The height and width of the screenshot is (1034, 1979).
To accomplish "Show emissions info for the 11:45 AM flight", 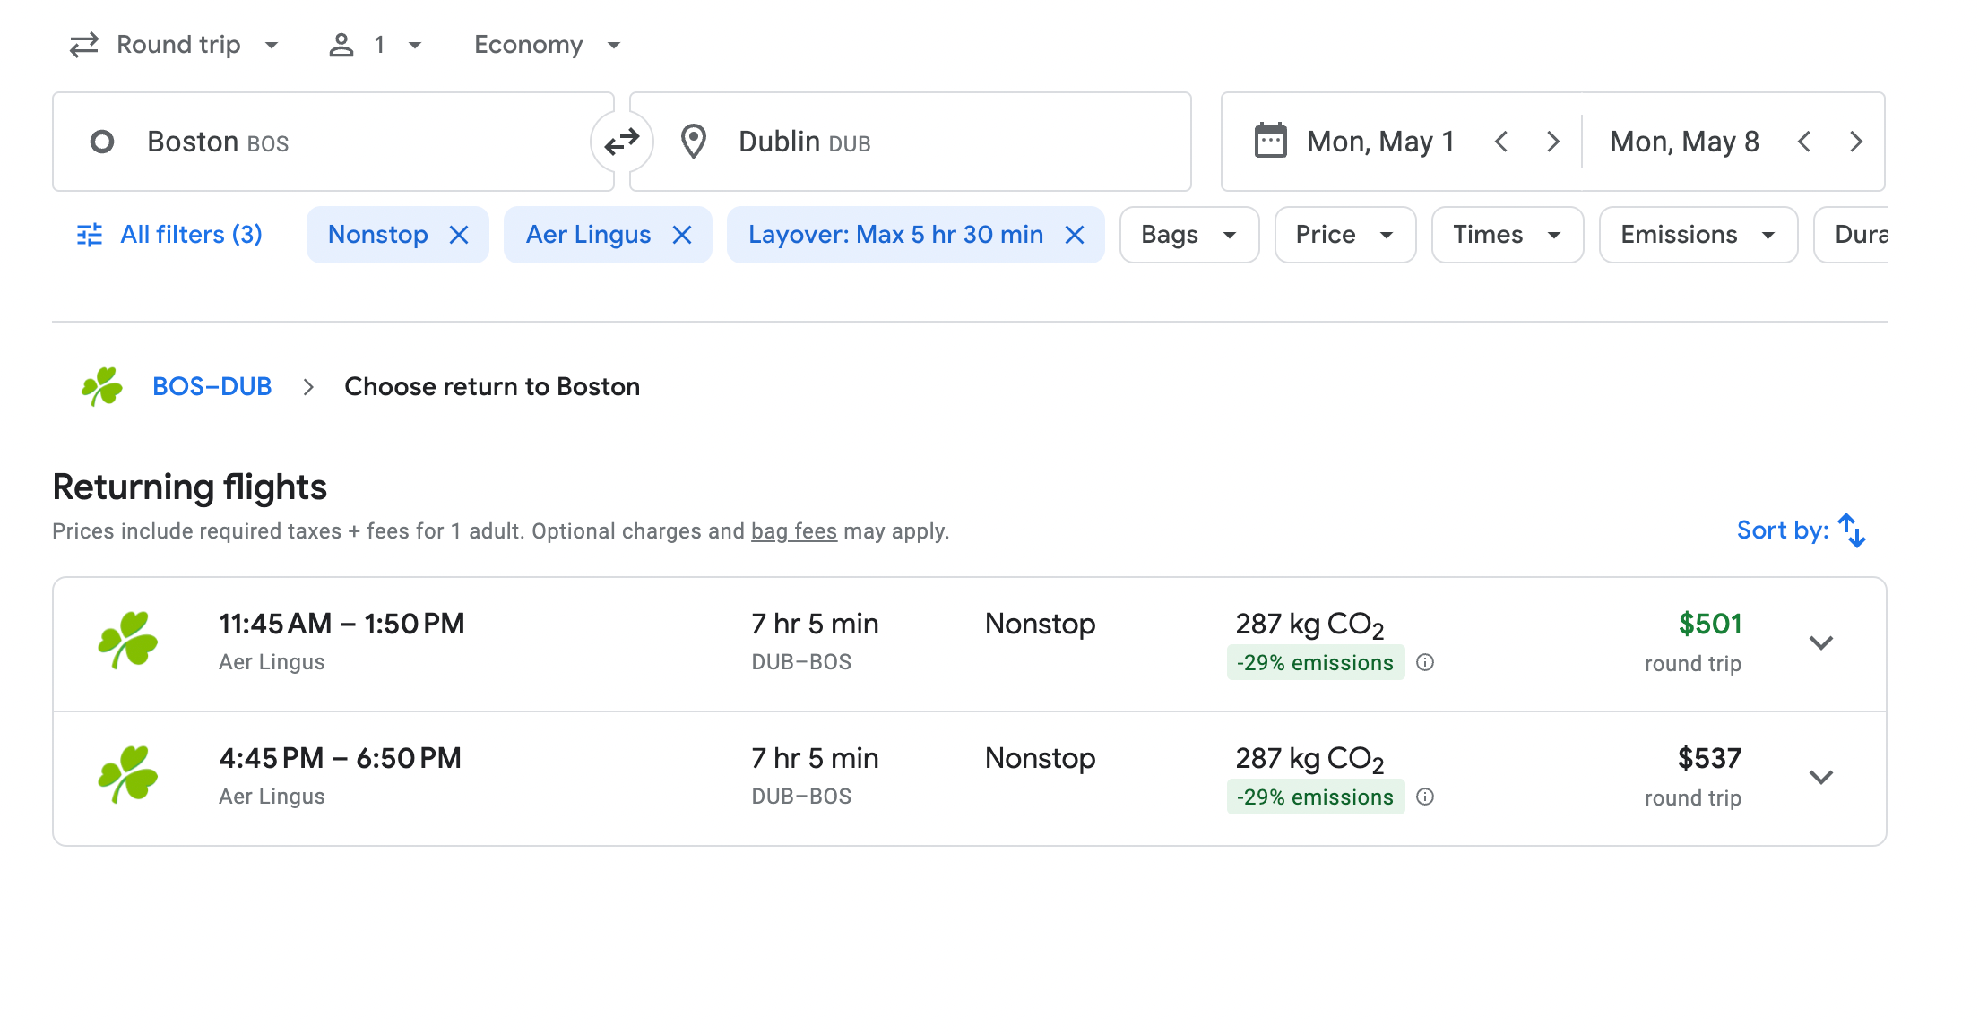I will pos(1425,662).
